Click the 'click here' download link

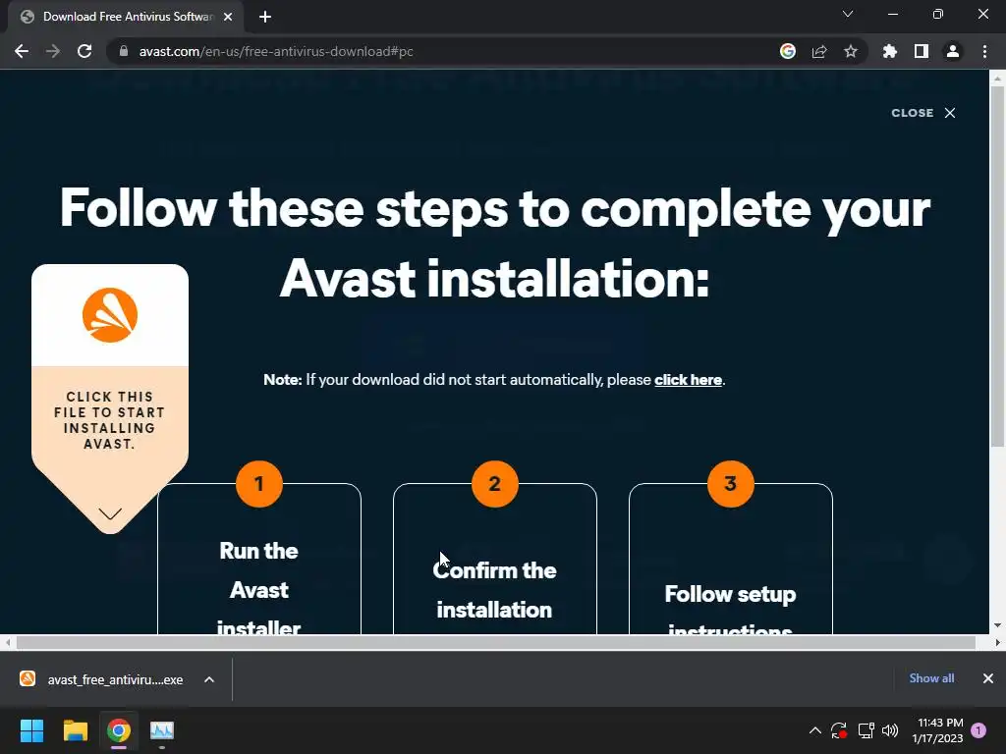point(688,380)
